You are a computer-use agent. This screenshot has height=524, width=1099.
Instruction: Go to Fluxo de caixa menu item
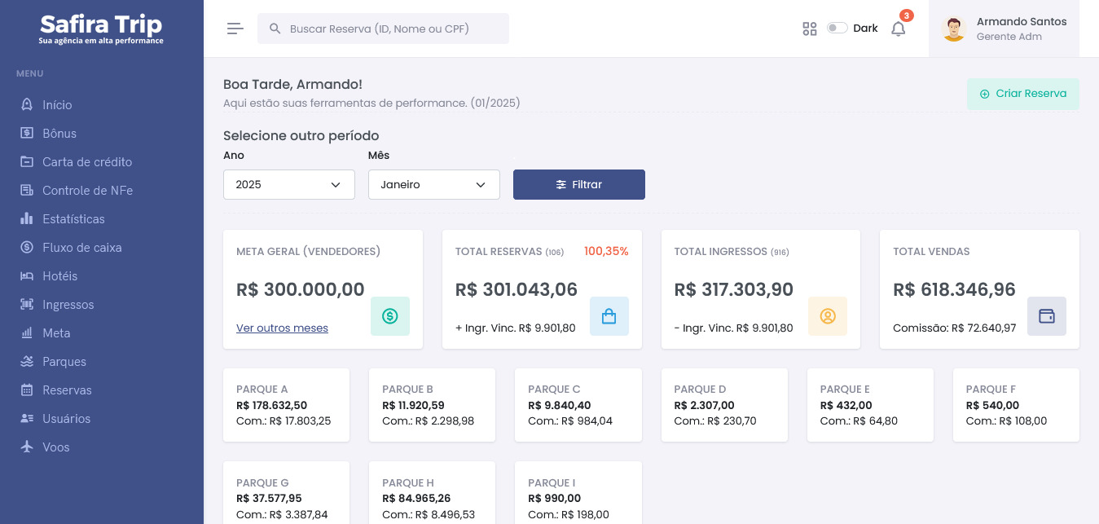coord(81,248)
